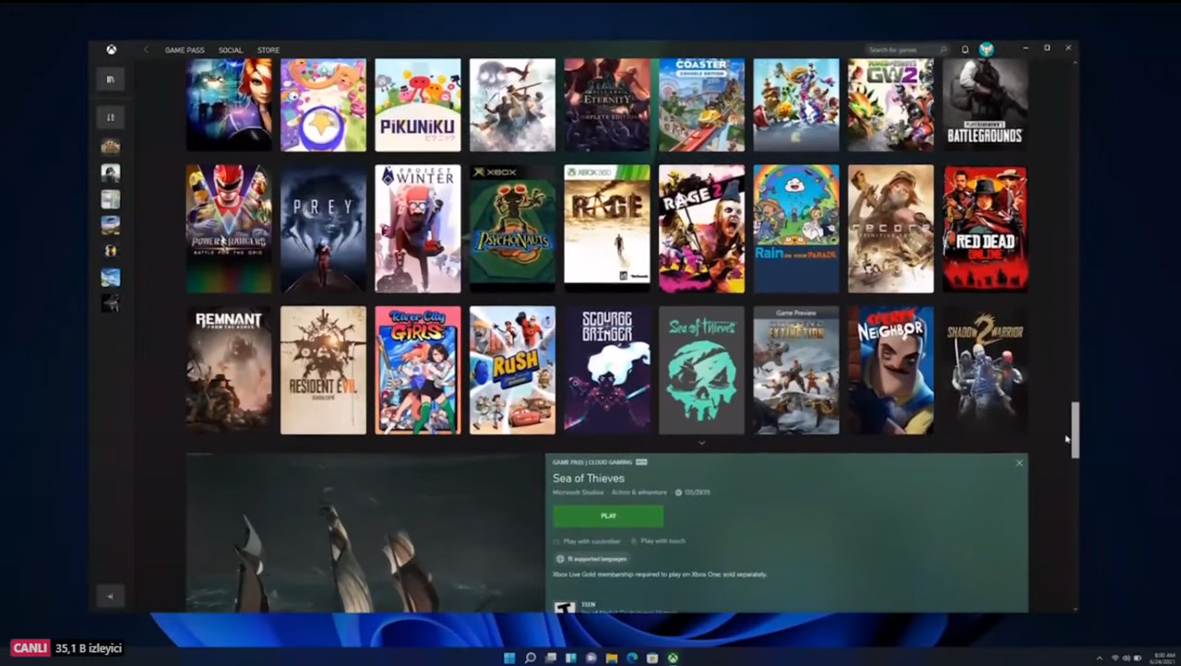Viewport: 1181px width, 666px height.
Task: Open the seventh recent game in sidebar
Action: 111,303
